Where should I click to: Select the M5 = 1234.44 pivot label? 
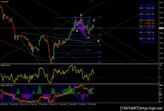(147, 8)
